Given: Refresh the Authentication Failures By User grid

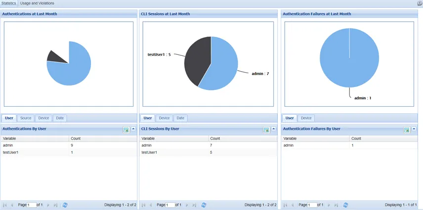Looking at the screenshot, I should 345,205.
